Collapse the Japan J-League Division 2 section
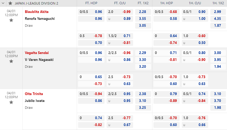Viewport: 227px width, 130px height. coord(3,3)
